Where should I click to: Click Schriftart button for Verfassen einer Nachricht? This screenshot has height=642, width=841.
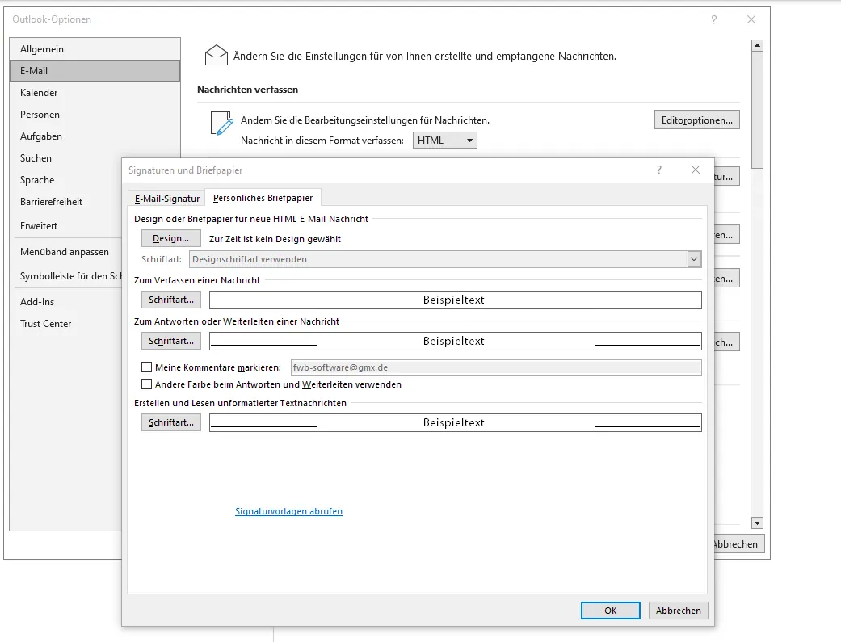point(171,300)
